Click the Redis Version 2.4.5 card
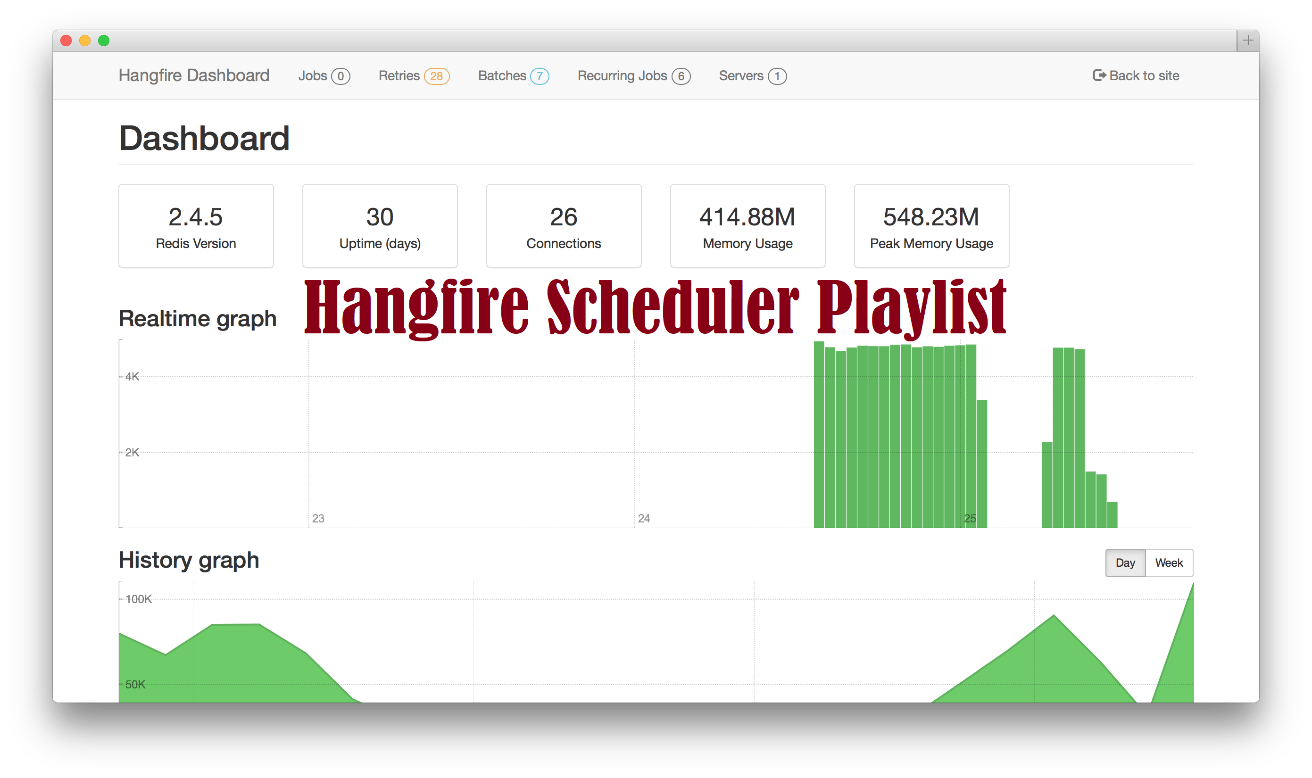Screen dimensions: 1312x778 (196, 226)
